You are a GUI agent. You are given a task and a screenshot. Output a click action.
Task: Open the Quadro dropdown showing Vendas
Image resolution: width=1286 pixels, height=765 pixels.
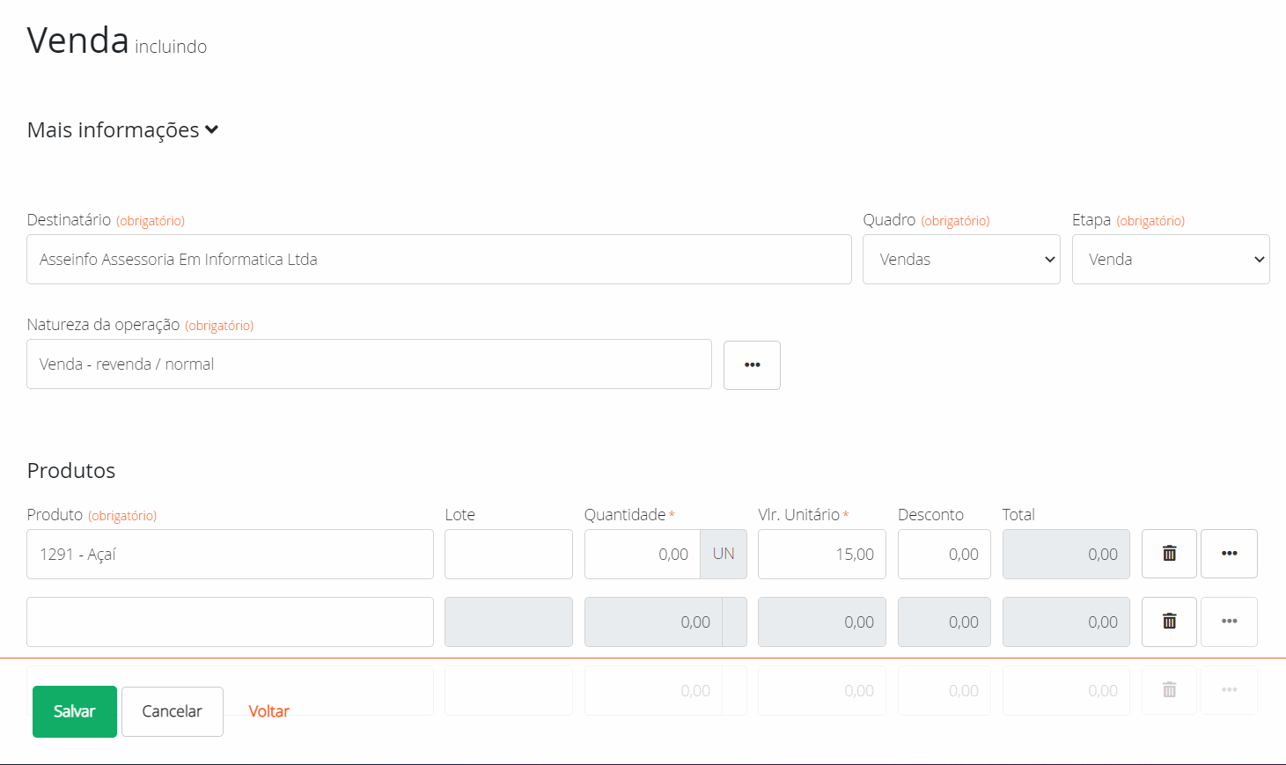pos(961,259)
